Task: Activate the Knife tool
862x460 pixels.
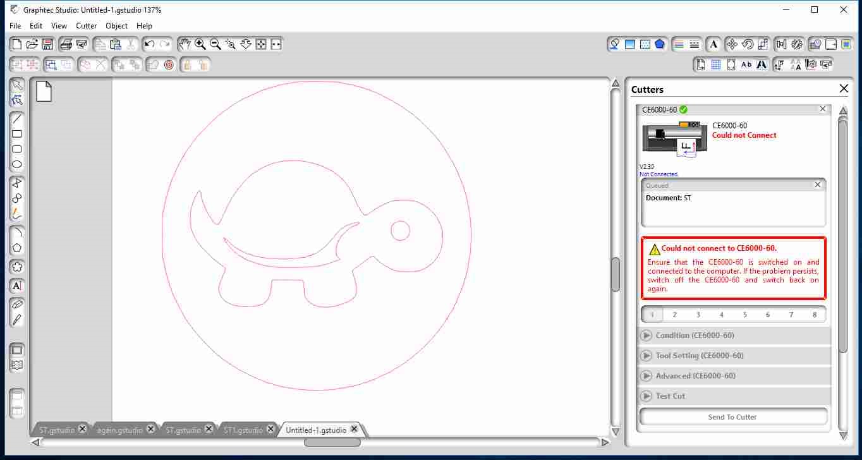Action: click(17, 320)
